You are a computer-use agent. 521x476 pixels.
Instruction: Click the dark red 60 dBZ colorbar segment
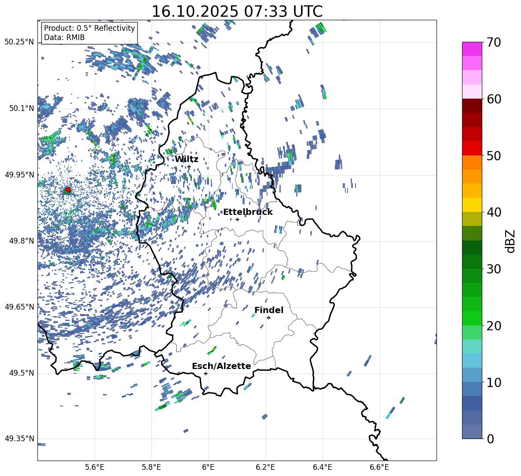point(472,105)
